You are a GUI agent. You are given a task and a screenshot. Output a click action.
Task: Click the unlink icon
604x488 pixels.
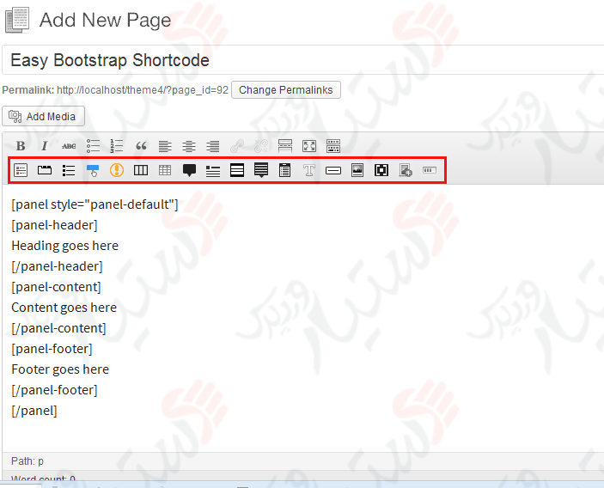261,146
